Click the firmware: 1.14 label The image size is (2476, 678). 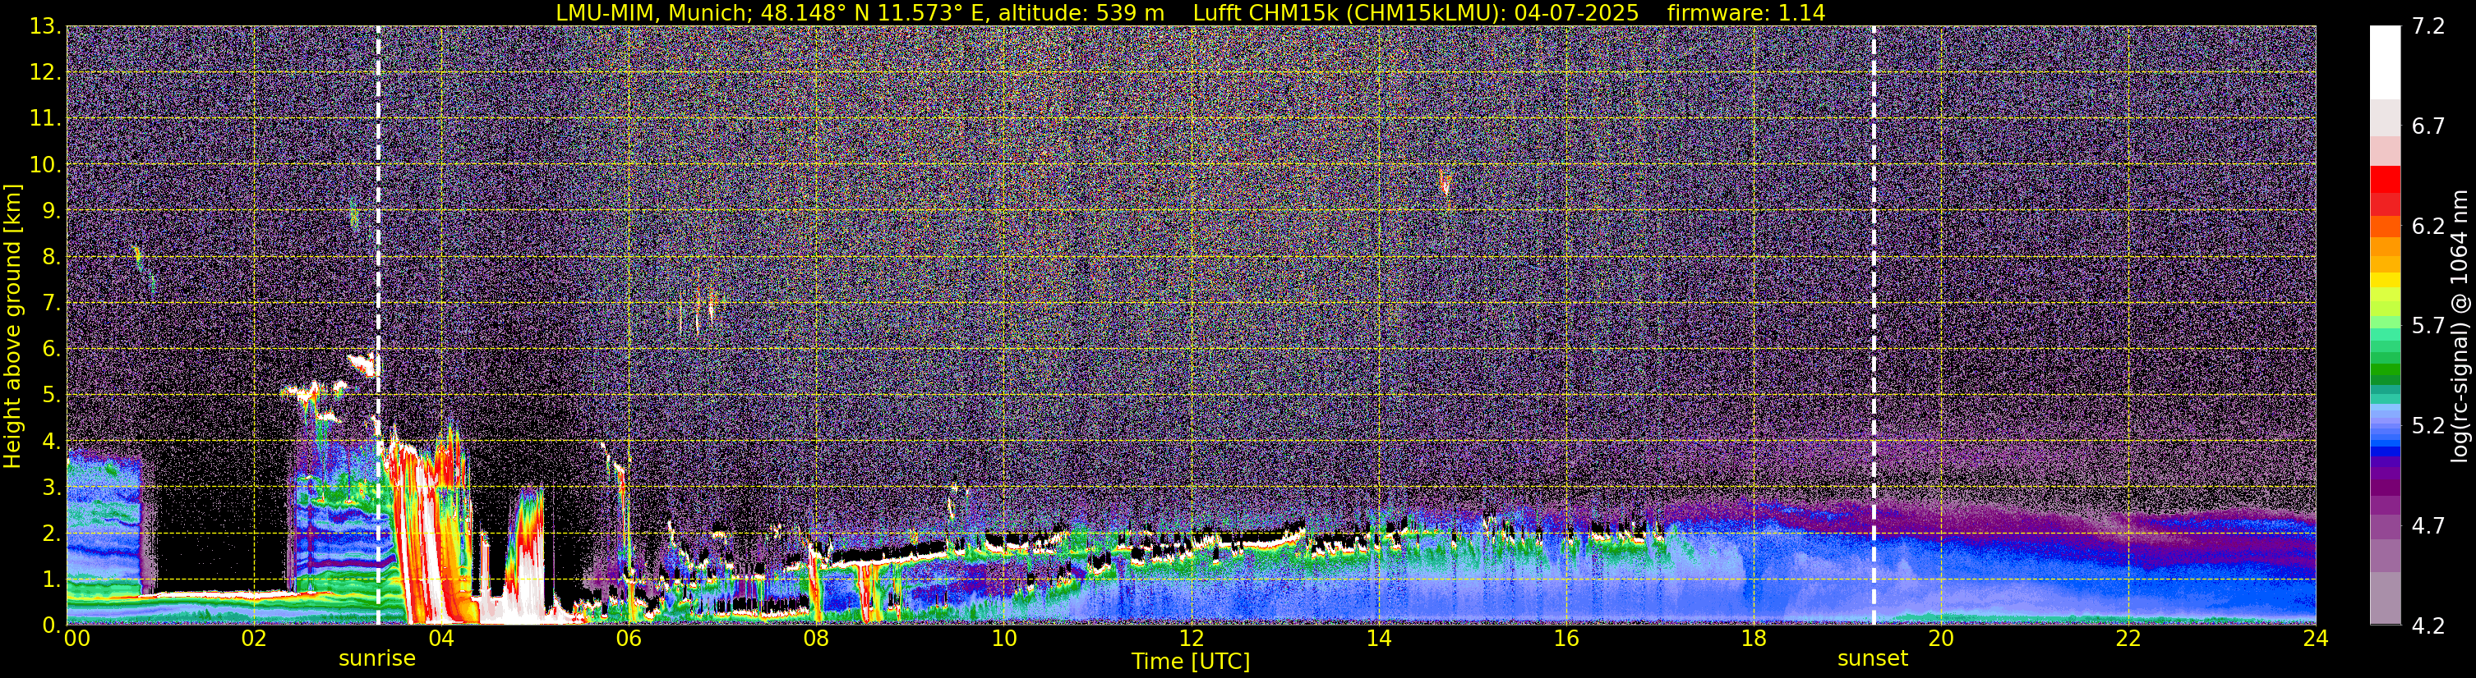(x=1745, y=12)
